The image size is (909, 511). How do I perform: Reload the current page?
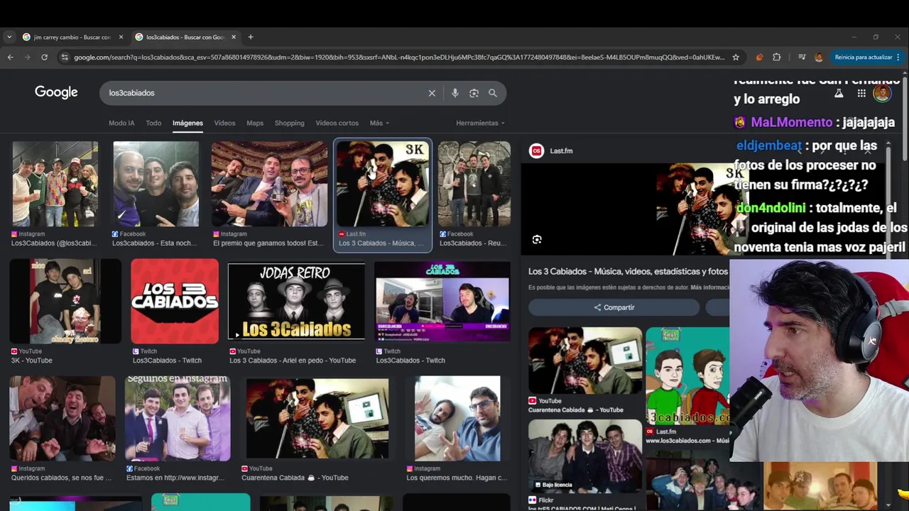[44, 57]
